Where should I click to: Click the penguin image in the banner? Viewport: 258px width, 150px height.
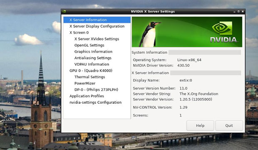point(150,34)
